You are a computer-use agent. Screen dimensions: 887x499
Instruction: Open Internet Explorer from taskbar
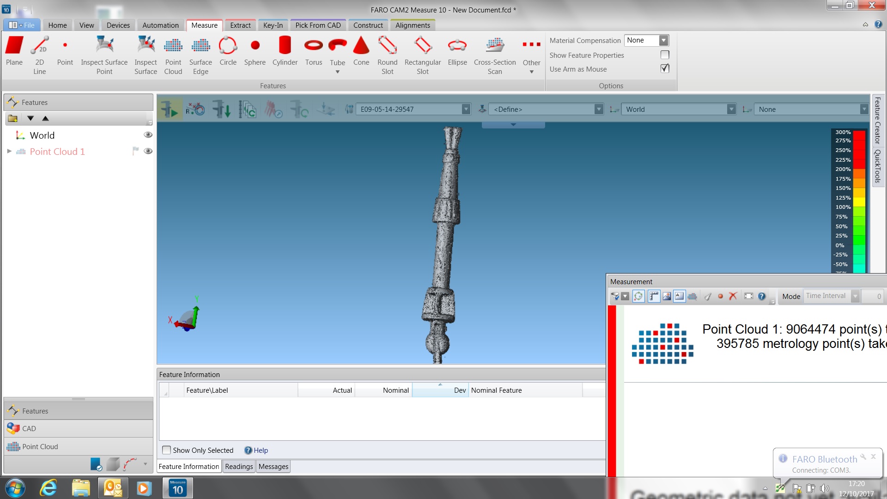point(48,488)
